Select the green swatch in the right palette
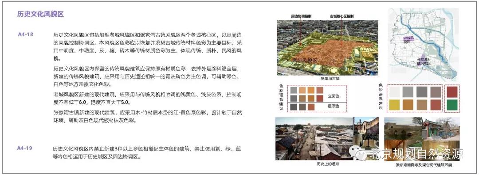 click(452, 105)
